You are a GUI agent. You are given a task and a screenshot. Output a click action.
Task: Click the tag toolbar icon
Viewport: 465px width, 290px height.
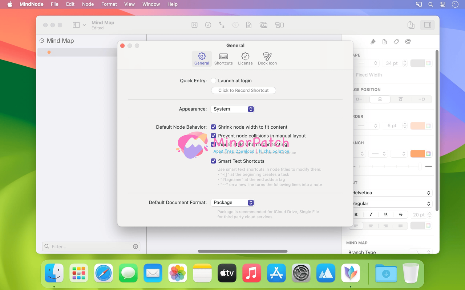[235, 25]
